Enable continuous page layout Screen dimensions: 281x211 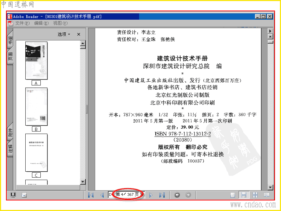(x=244, y=195)
